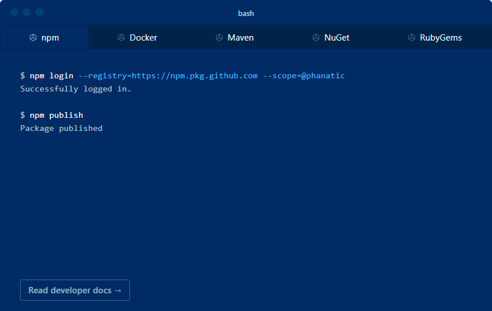Click the third dot in title bar
This screenshot has height=311, width=492.
pyautogui.click(x=40, y=12)
